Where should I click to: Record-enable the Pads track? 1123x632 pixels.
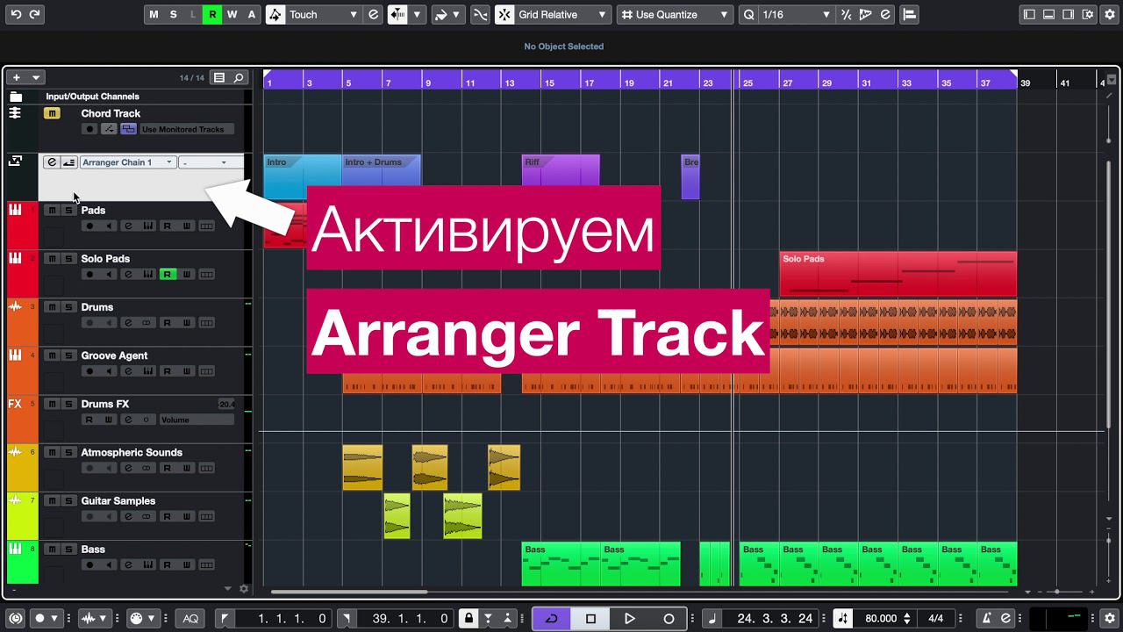point(89,226)
